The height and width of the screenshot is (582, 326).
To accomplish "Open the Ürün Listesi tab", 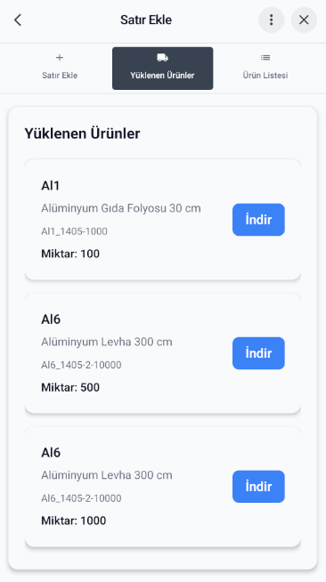I will (265, 69).
